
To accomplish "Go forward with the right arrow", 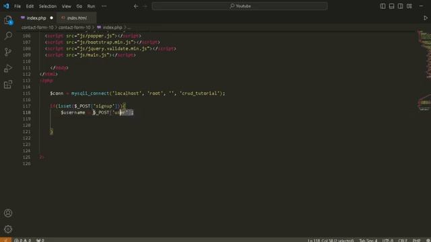I will (145, 6).
